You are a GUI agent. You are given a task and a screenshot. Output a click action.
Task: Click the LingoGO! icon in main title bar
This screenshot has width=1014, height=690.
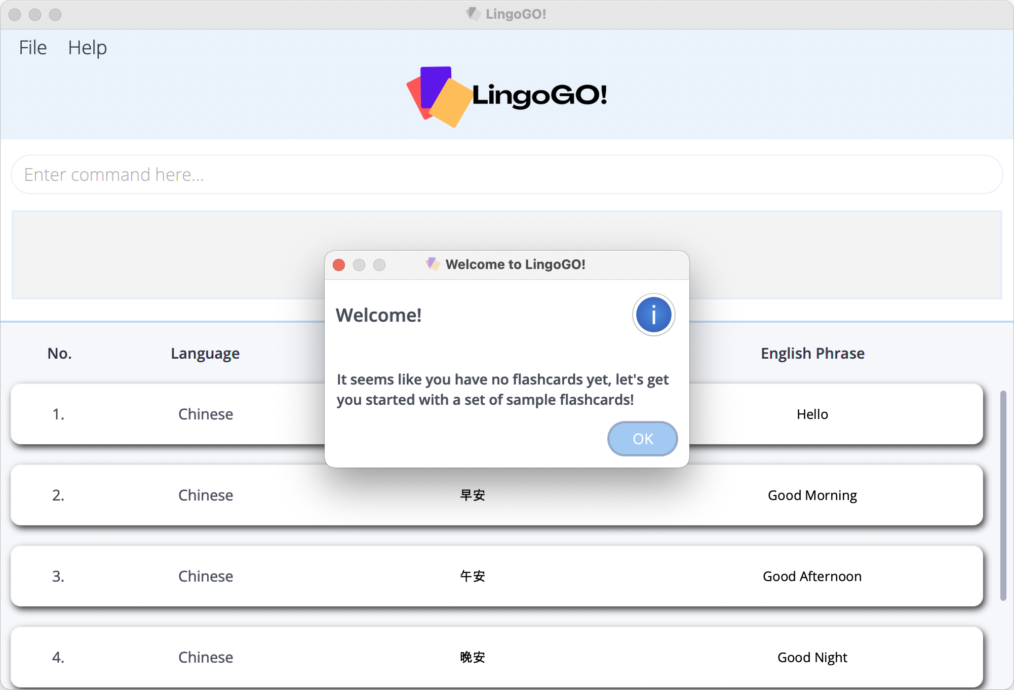[473, 14]
